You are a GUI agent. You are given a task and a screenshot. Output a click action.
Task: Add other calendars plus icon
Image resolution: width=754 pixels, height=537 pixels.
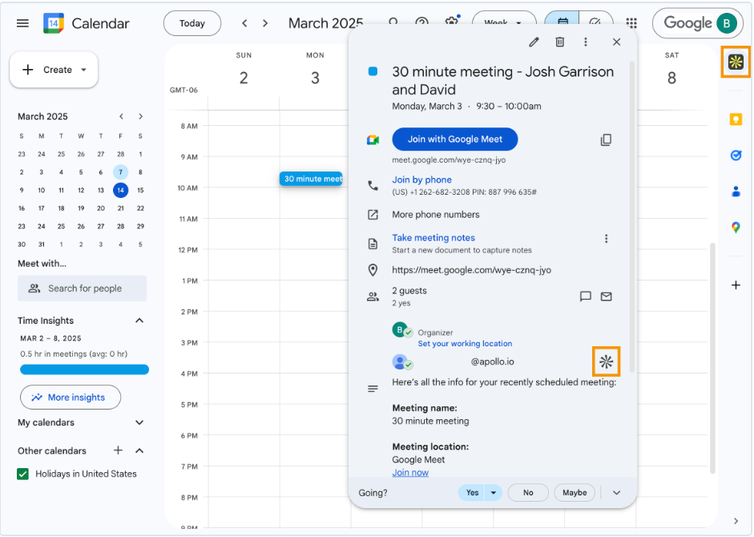(118, 450)
